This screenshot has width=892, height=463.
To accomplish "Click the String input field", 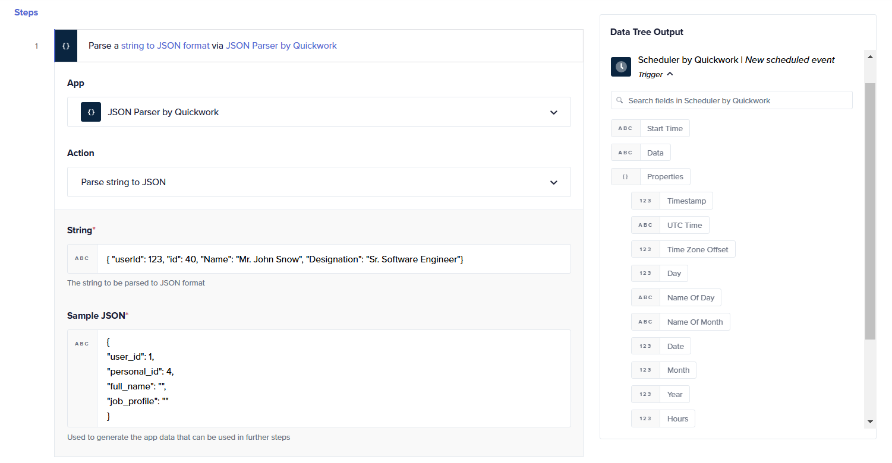I will click(x=333, y=259).
